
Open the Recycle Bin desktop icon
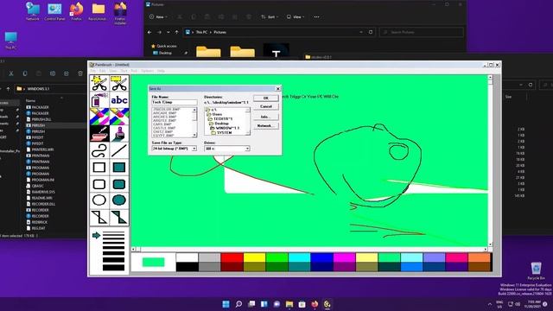[536, 270]
